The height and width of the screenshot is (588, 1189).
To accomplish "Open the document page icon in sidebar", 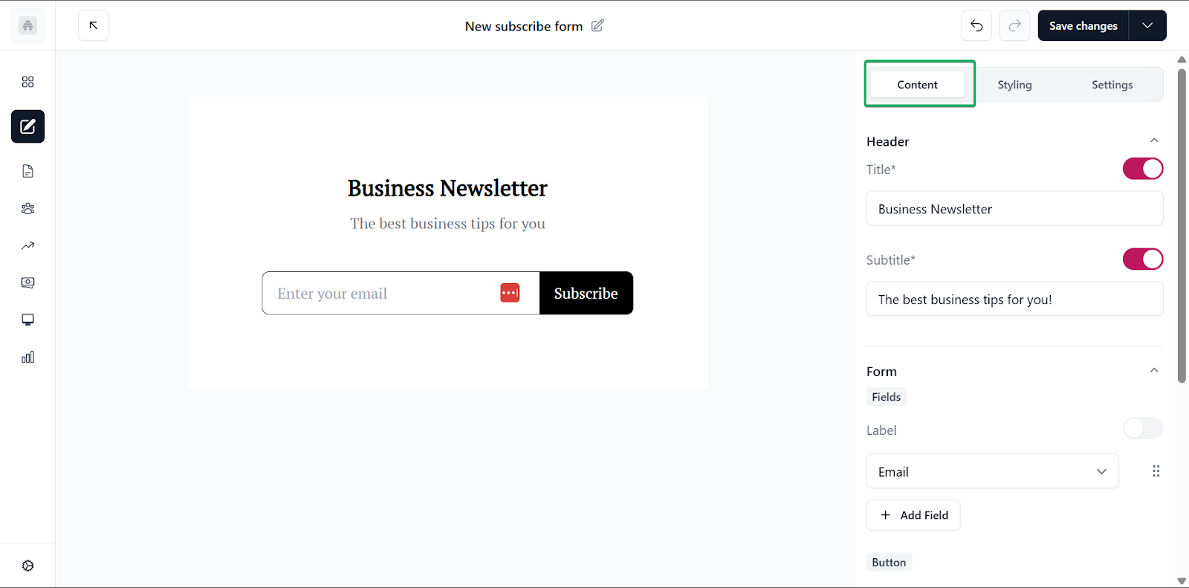I will [x=27, y=171].
